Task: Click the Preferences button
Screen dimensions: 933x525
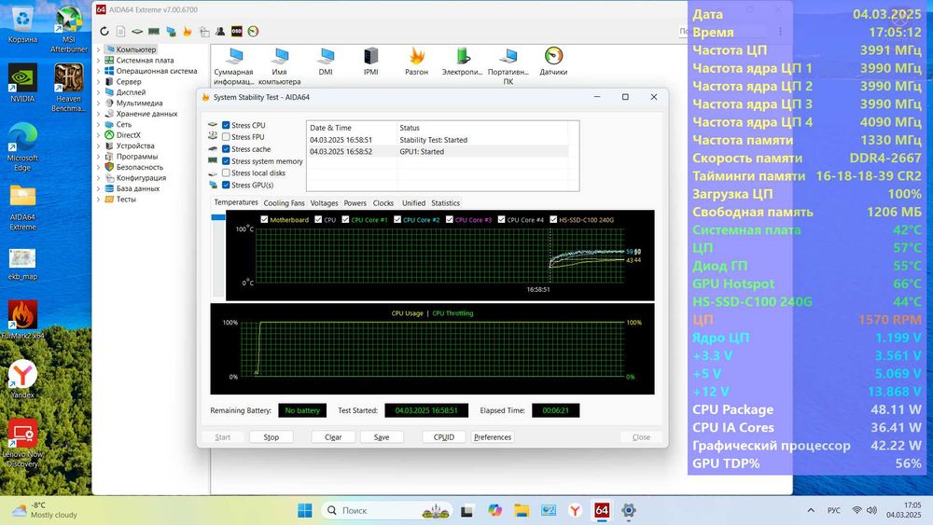Action: point(493,437)
